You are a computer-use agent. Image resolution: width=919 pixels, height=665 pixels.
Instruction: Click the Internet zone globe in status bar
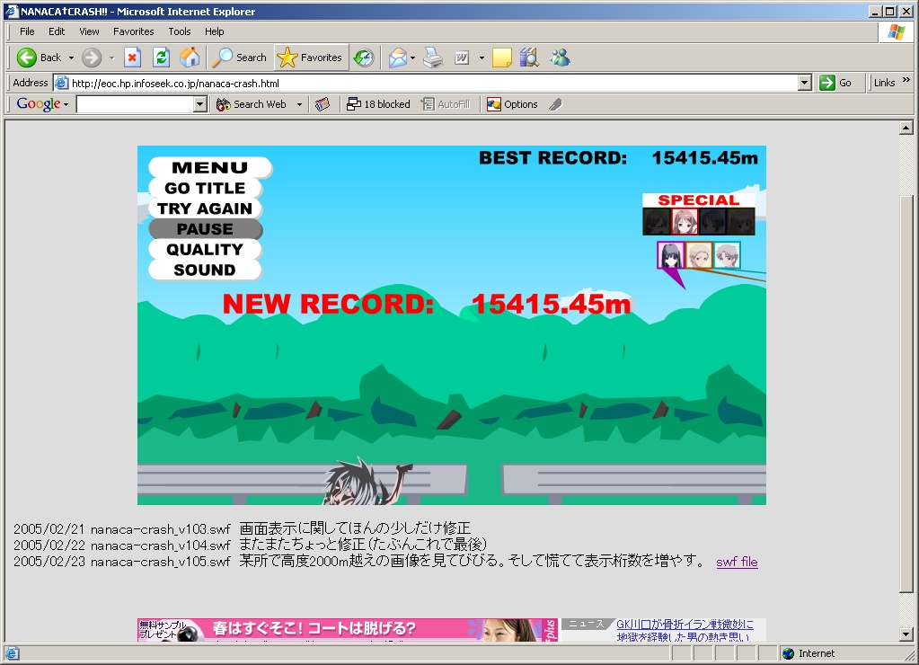click(x=789, y=653)
